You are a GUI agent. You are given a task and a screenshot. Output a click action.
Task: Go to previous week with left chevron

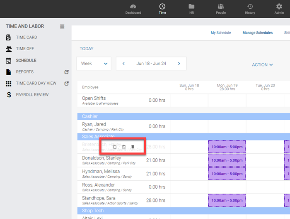point(123,64)
